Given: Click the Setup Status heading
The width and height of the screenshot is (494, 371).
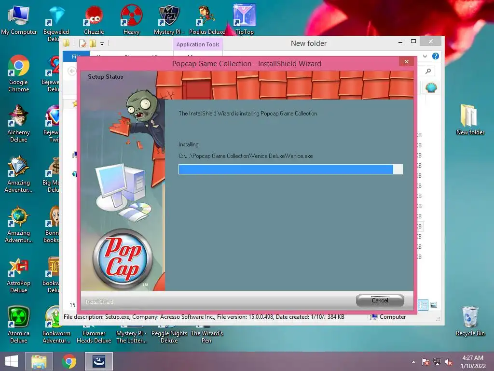Looking at the screenshot, I should point(105,77).
